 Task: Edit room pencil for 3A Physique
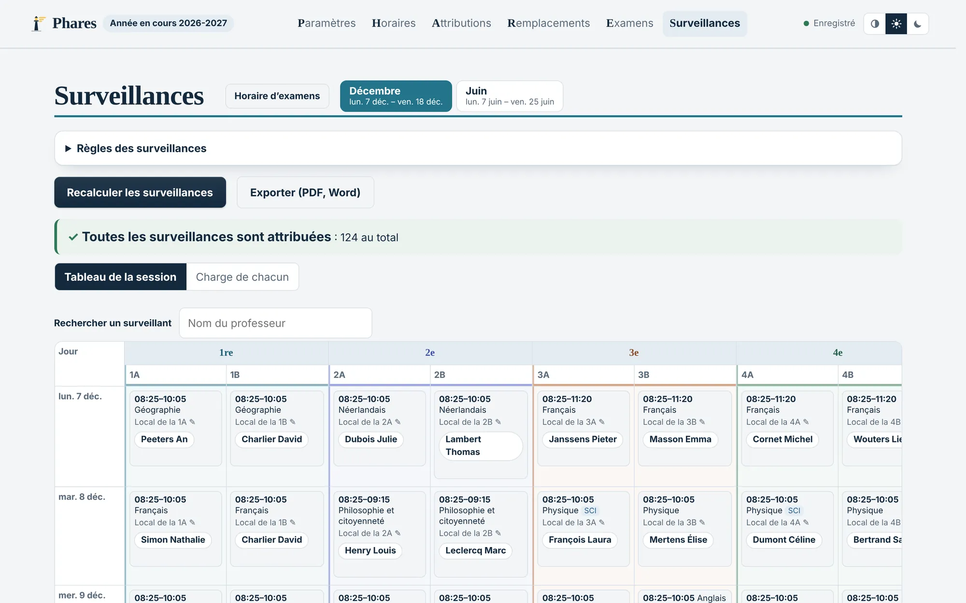[x=602, y=522]
